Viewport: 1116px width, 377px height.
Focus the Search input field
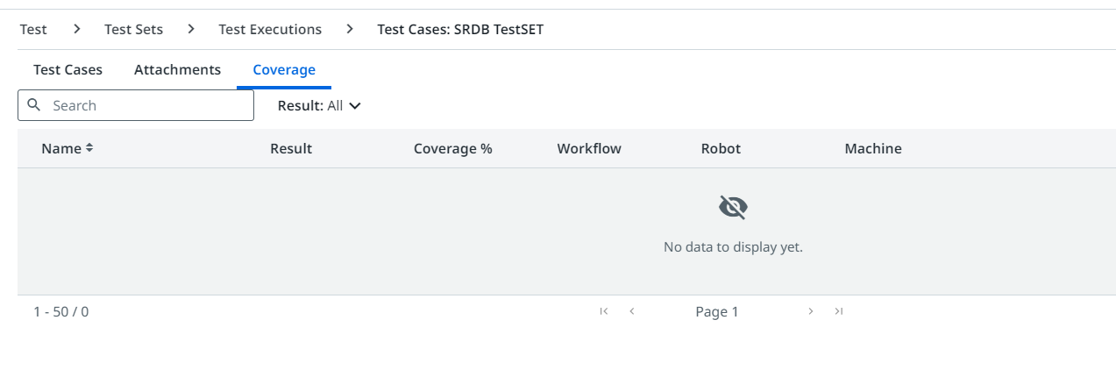pyautogui.click(x=136, y=105)
